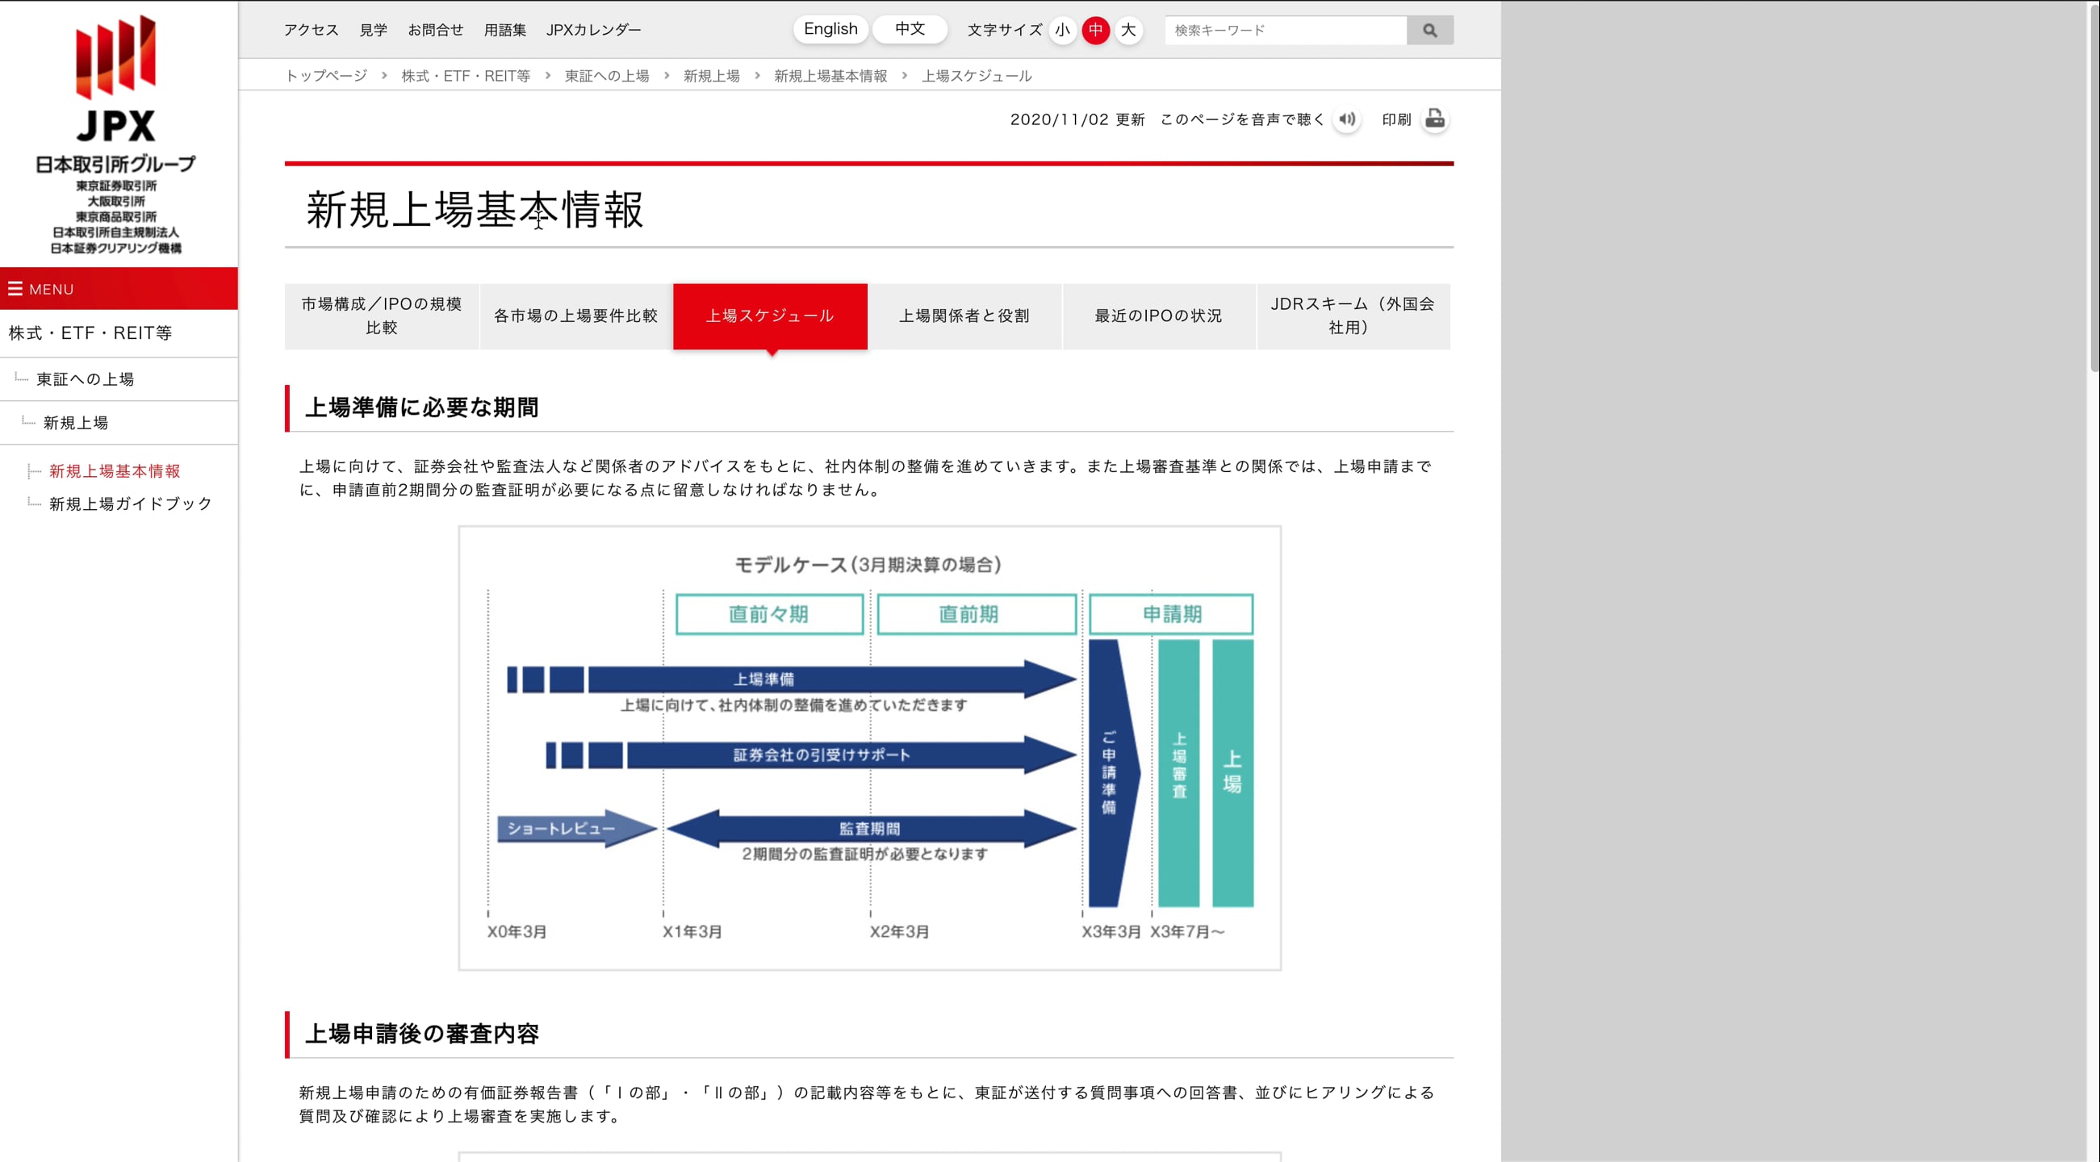
Task: Click the print icon
Action: [x=1434, y=119]
